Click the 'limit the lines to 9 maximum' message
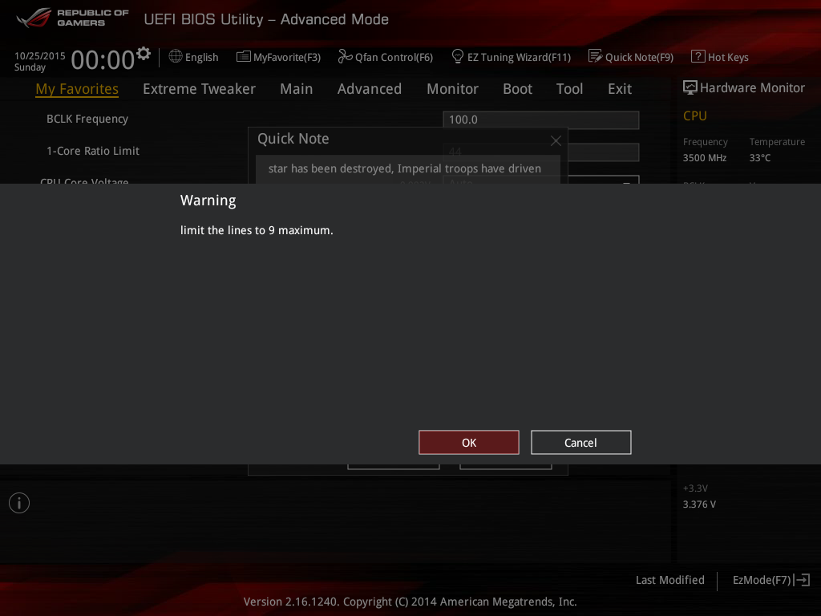The height and width of the screenshot is (616, 821). [x=257, y=230]
